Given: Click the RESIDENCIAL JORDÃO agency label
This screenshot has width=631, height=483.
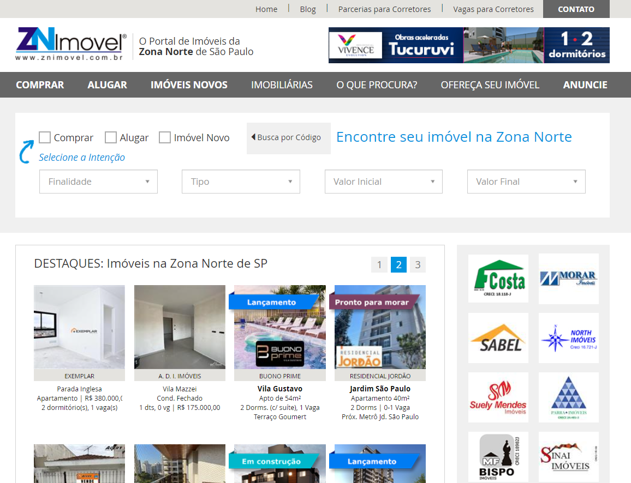Looking at the screenshot, I should point(380,376).
